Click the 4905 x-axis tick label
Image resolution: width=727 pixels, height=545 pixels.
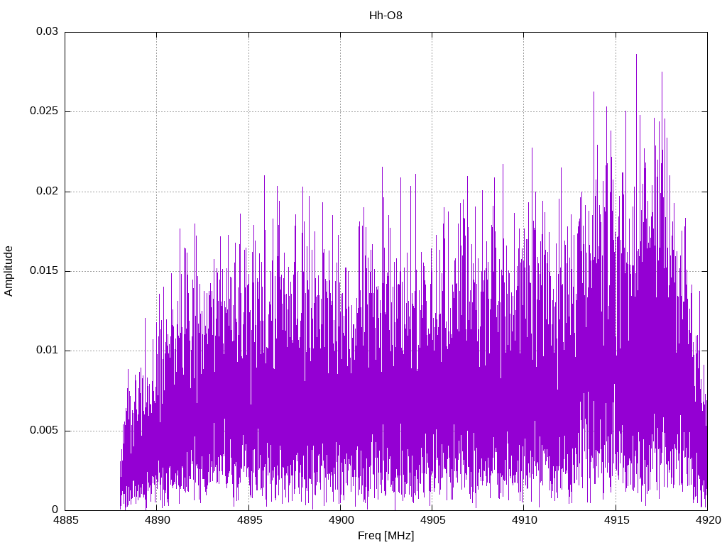[432, 520]
